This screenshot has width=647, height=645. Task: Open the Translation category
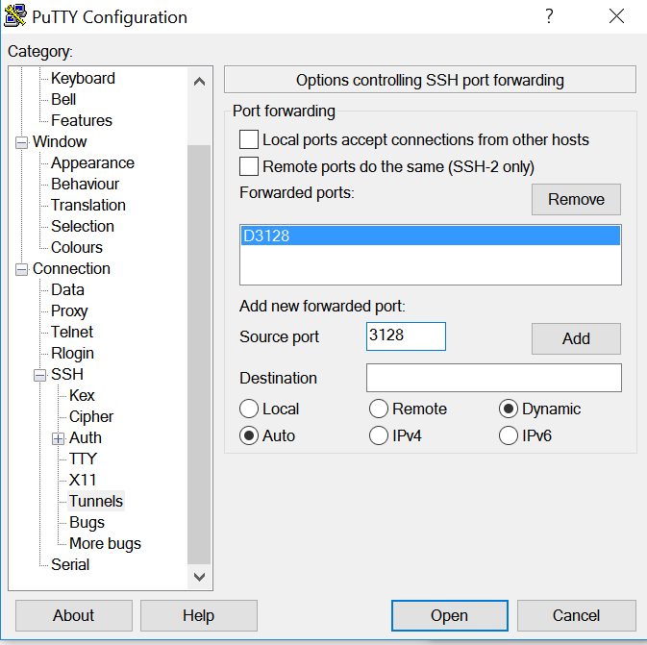coord(88,205)
